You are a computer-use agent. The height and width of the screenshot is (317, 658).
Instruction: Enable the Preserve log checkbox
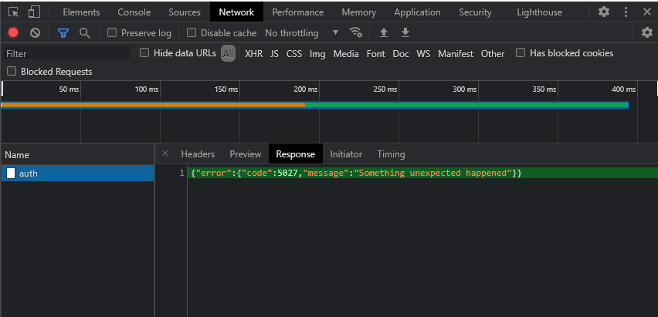(112, 32)
